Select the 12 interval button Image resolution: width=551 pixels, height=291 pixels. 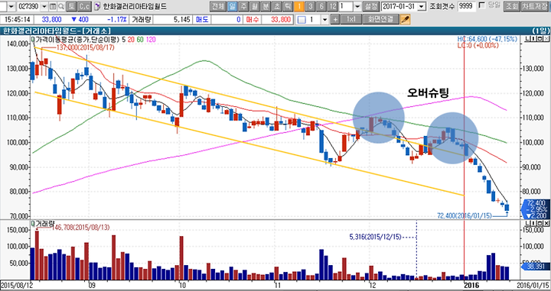click(x=333, y=7)
